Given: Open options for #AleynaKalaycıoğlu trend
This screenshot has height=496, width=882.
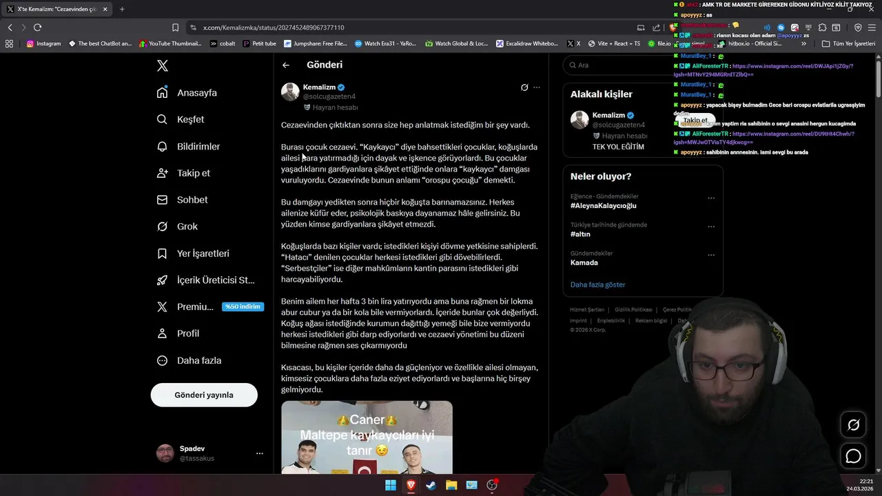Looking at the screenshot, I should (x=711, y=198).
